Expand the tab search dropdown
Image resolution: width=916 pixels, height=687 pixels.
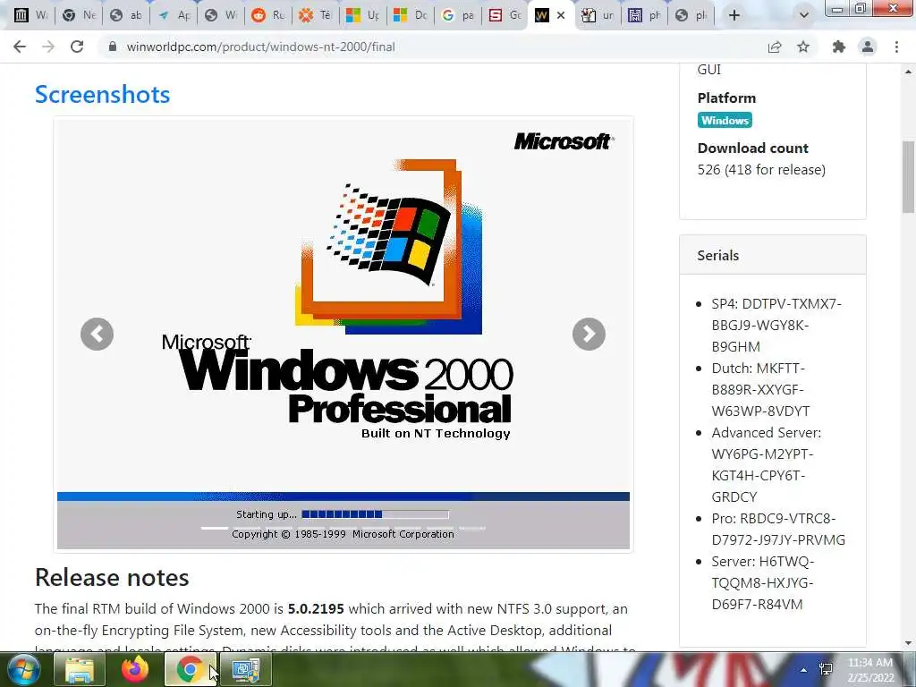pyautogui.click(x=804, y=15)
